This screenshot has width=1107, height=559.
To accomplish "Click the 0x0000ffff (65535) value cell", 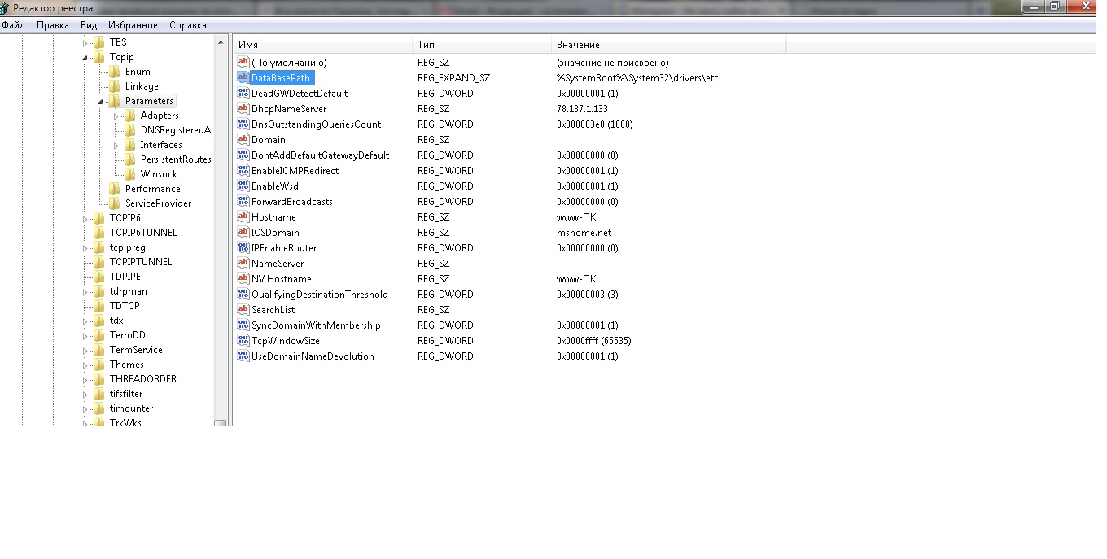I will point(594,340).
